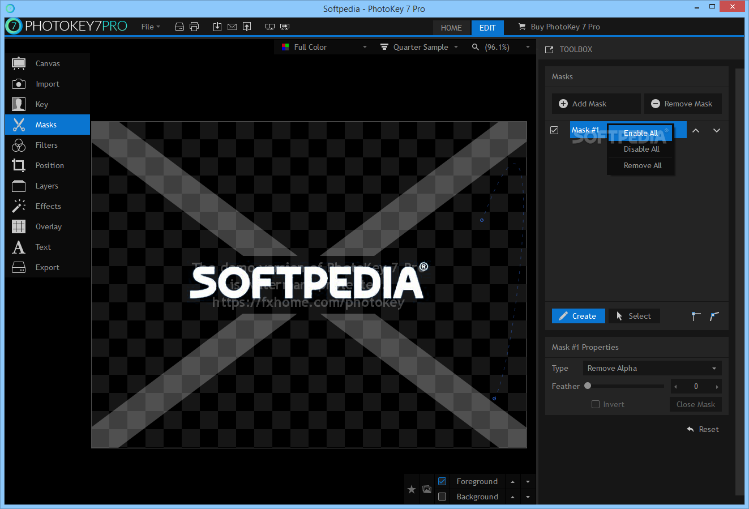Click the email envelope toolbar icon
749x509 pixels.
[232, 27]
